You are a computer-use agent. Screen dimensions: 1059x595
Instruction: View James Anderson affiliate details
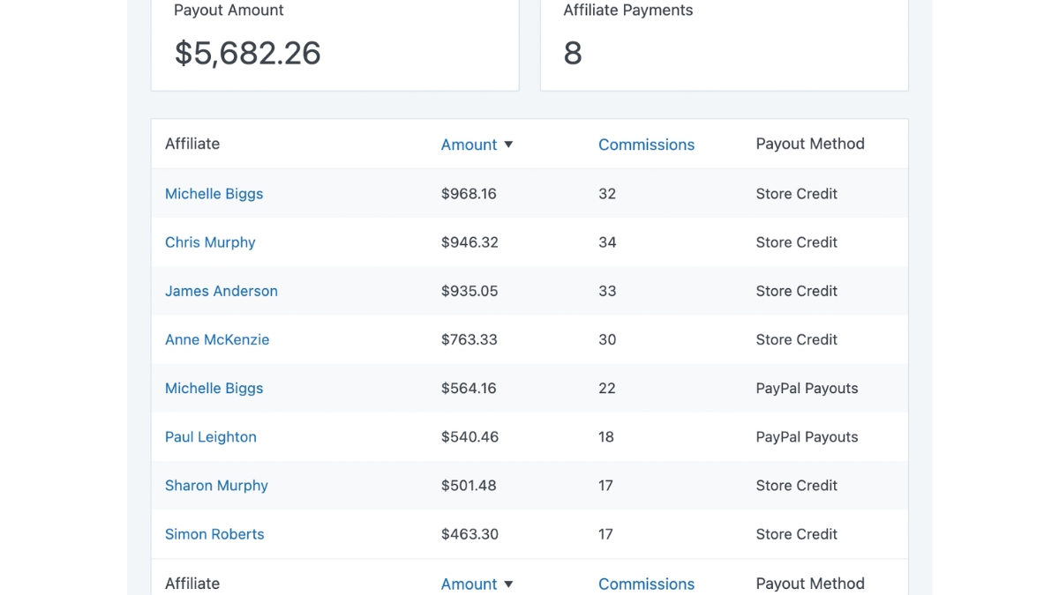click(221, 291)
